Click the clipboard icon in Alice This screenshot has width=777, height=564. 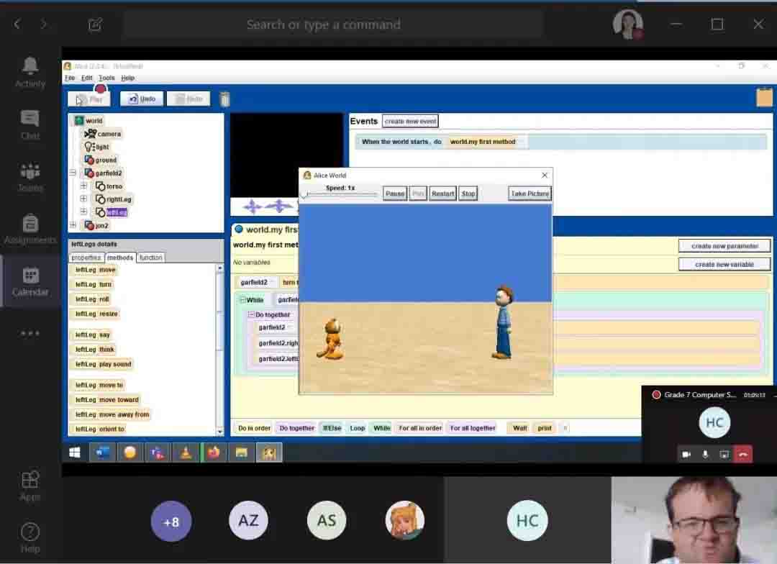pos(764,98)
